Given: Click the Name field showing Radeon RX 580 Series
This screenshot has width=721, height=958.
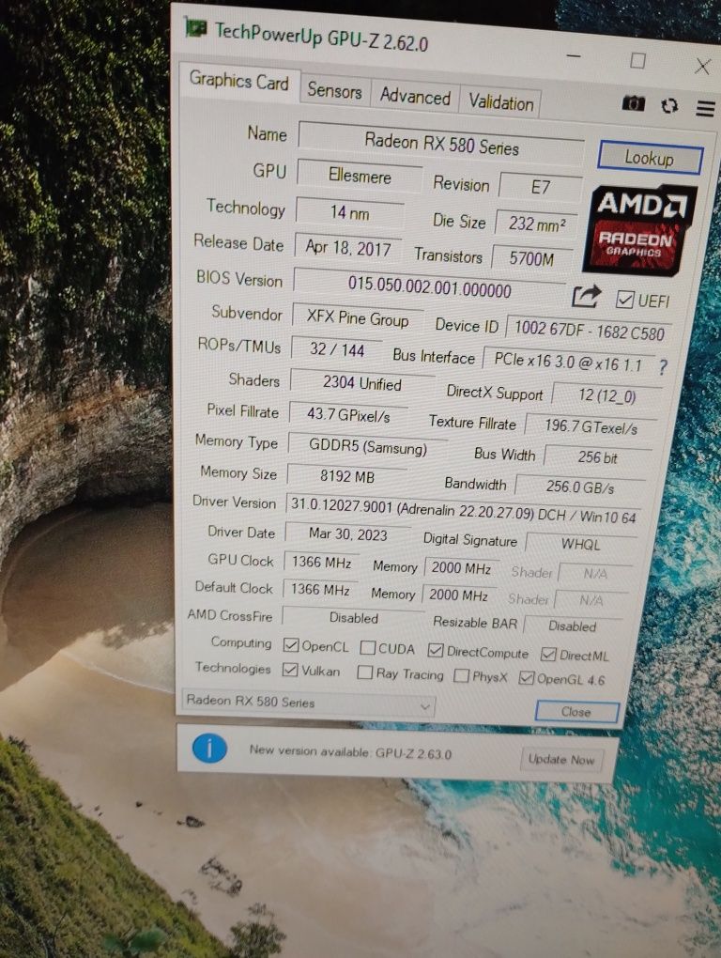Looking at the screenshot, I should [441, 145].
